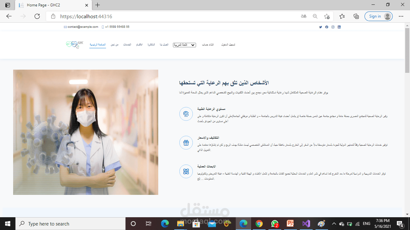This screenshot has width=410, height=230.
Task: Click the atom icon beside scientific research
Action: point(186,171)
